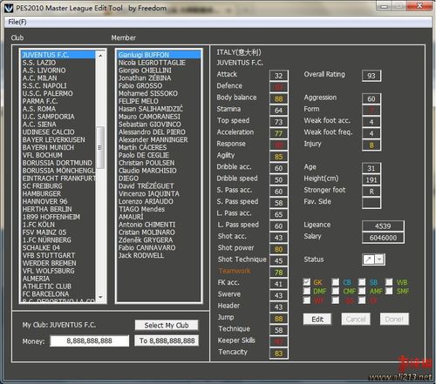Click the app logo icon in title bar
436x384 pixels.
coord(9,8)
